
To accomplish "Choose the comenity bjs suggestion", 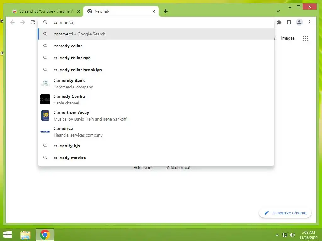I will (x=156, y=146).
